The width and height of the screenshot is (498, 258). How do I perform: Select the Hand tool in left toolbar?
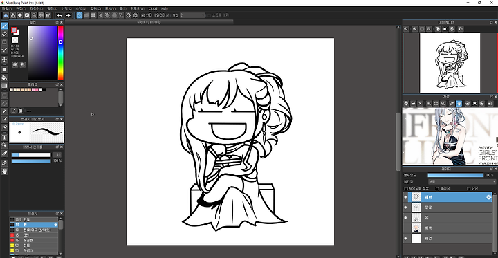coord(4,172)
